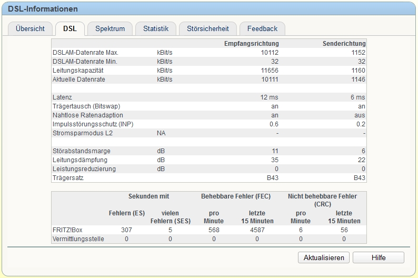Open the Spektrum tab
The image size is (418, 278).
tap(110, 29)
